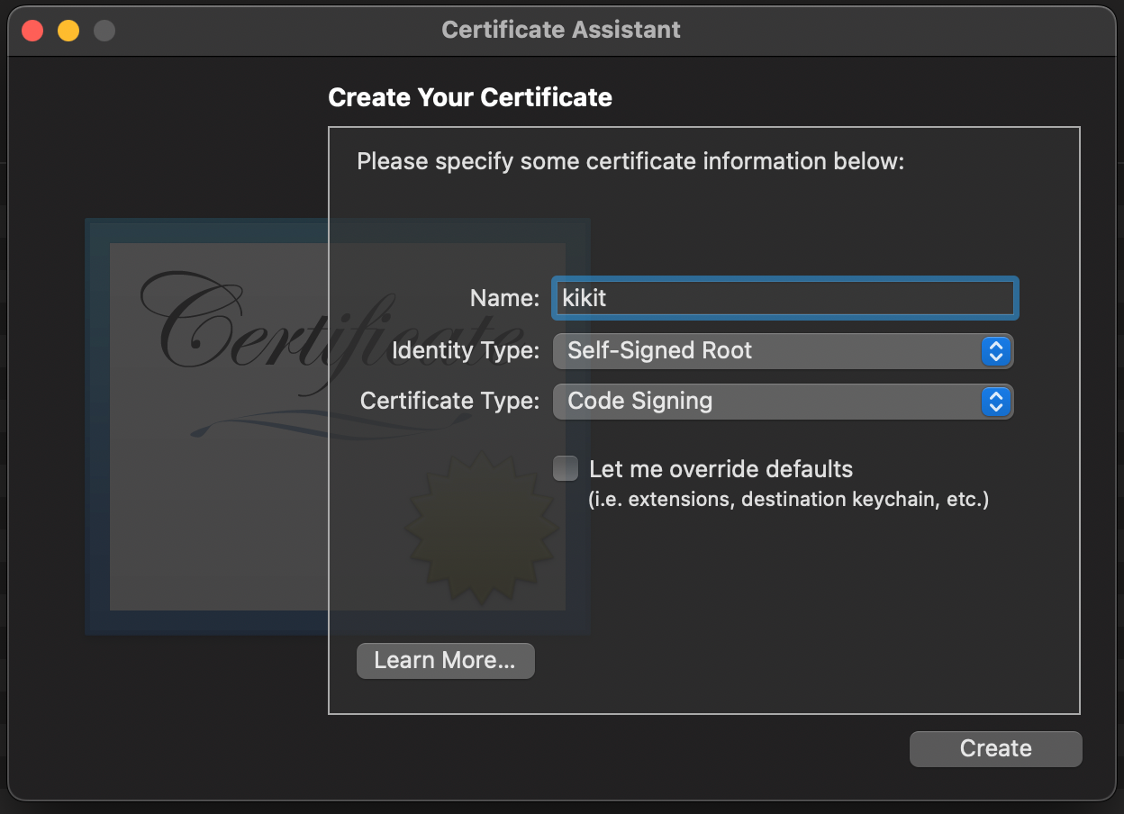Image resolution: width=1124 pixels, height=814 pixels.
Task: Focus the Name field containing kikit
Action: 785,298
